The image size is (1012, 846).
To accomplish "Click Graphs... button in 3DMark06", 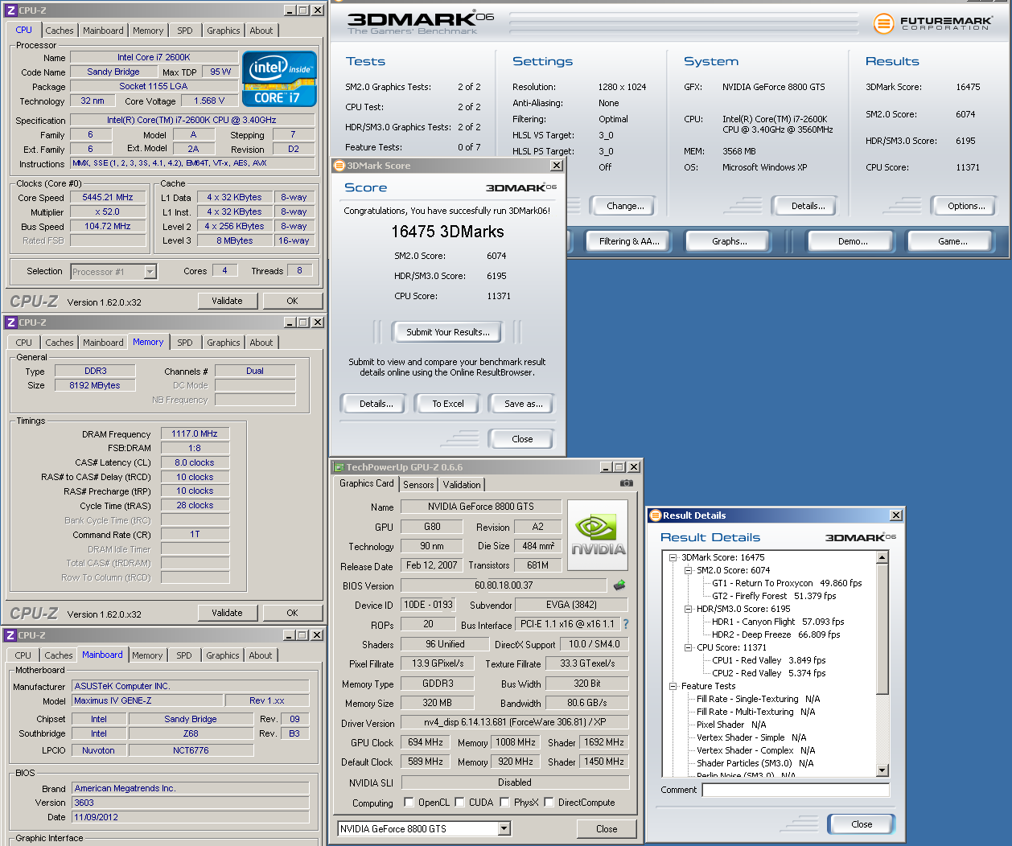I will tap(730, 241).
